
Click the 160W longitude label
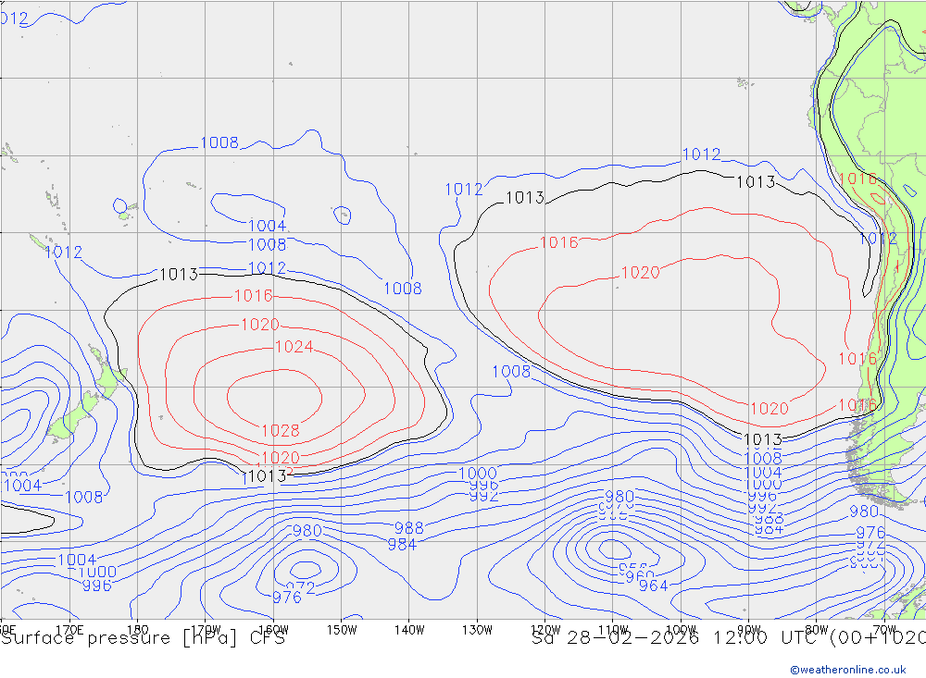[x=273, y=630]
